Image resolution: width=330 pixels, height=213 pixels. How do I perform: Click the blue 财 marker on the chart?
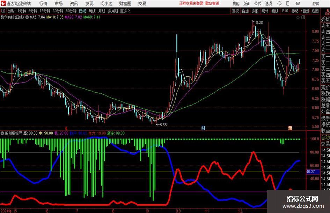pos(203,128)
